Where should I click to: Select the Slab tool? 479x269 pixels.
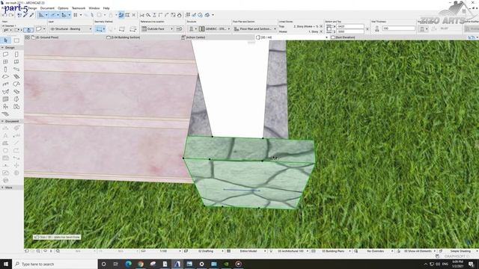[5, 76]
